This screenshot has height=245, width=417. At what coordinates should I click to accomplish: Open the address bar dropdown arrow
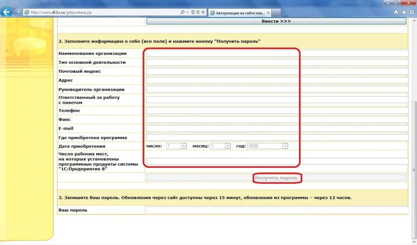tap(187, 12)
